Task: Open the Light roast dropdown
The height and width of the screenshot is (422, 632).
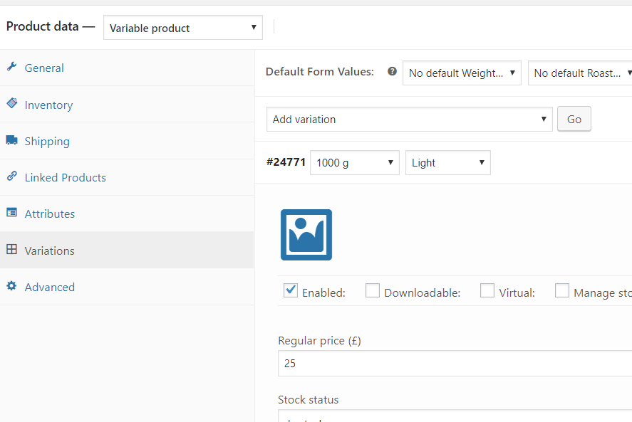Action: [x=447, y=162]
